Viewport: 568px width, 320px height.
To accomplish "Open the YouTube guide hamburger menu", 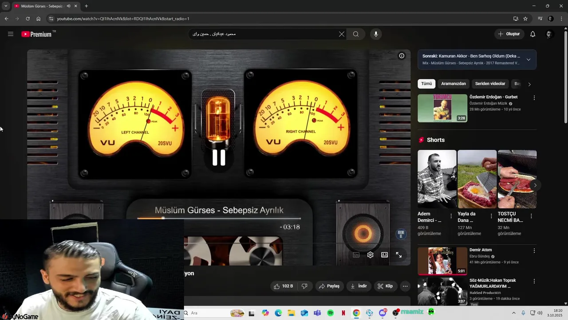I will 11,34.
